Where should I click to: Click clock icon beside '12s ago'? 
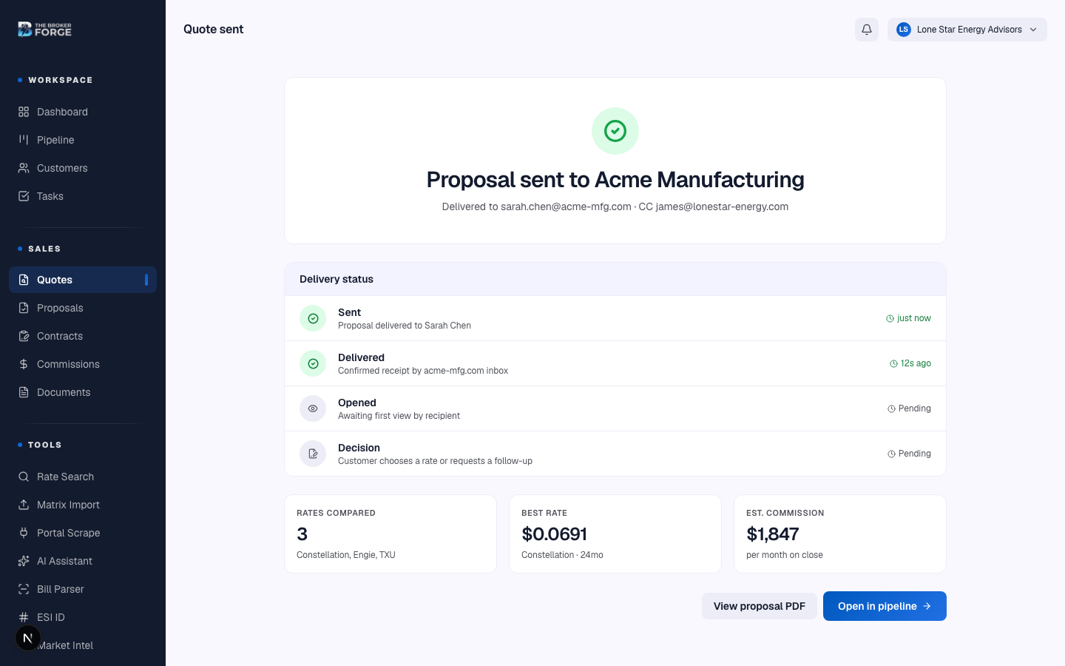point(893,363)
